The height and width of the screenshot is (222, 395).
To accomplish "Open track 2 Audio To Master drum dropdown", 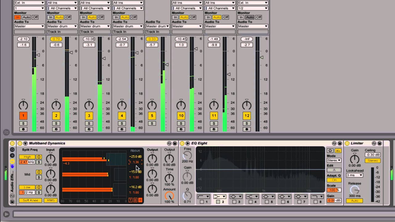I will click(x=62, y=26).
